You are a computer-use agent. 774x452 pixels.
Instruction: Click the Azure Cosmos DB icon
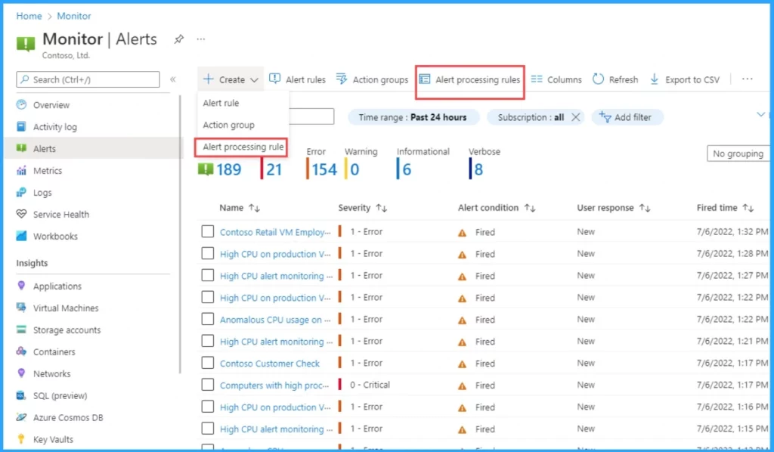pyautogui.click(x=21, y=417)
